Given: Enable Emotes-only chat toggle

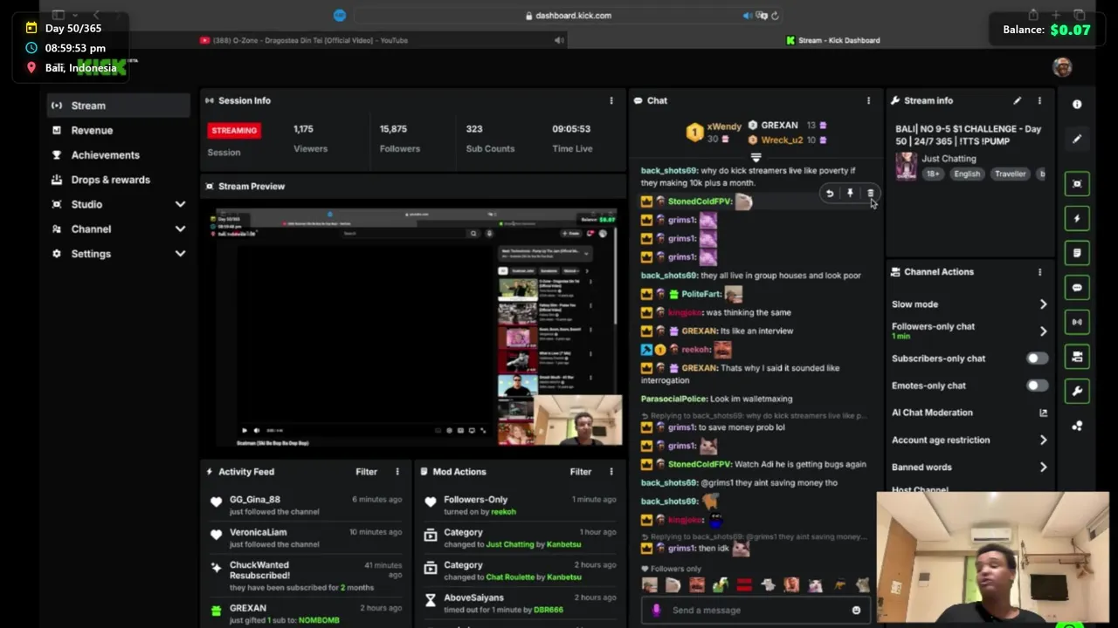Looking at the screenshot, I should 1037,386.
